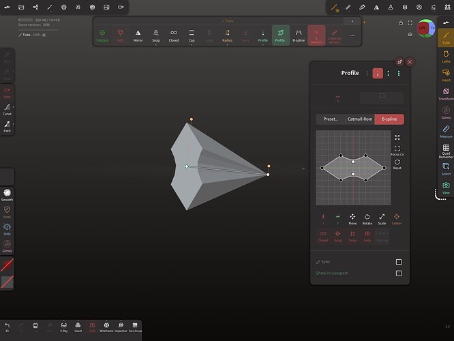Open the Layers stack icon in the top-right bar

pos(405,8)
